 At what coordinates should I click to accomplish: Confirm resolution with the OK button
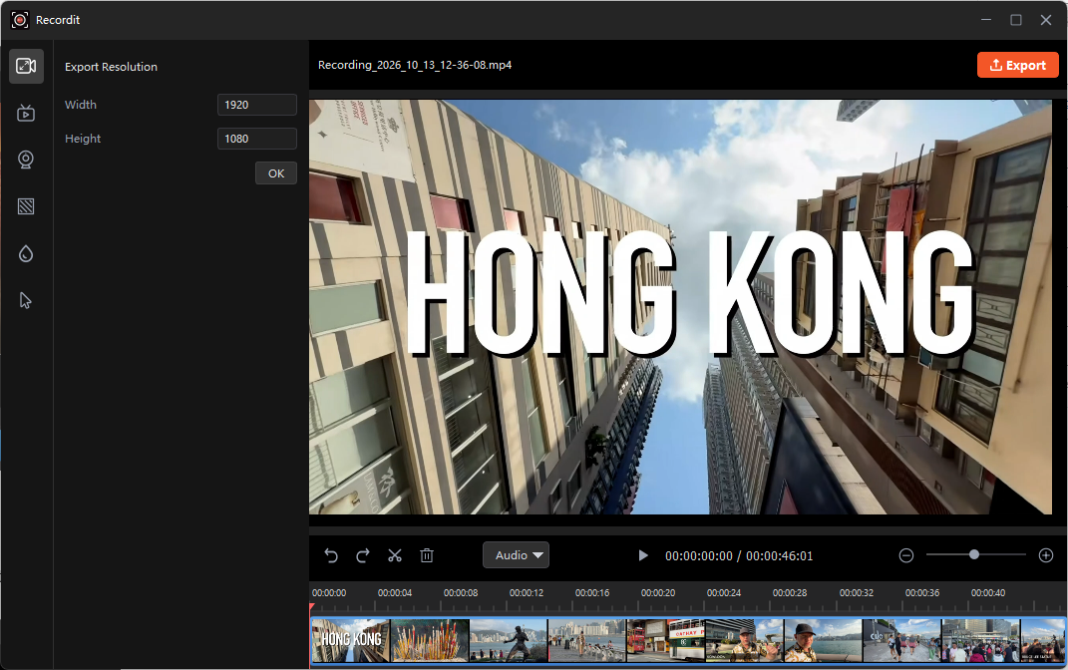click(276, 173)
